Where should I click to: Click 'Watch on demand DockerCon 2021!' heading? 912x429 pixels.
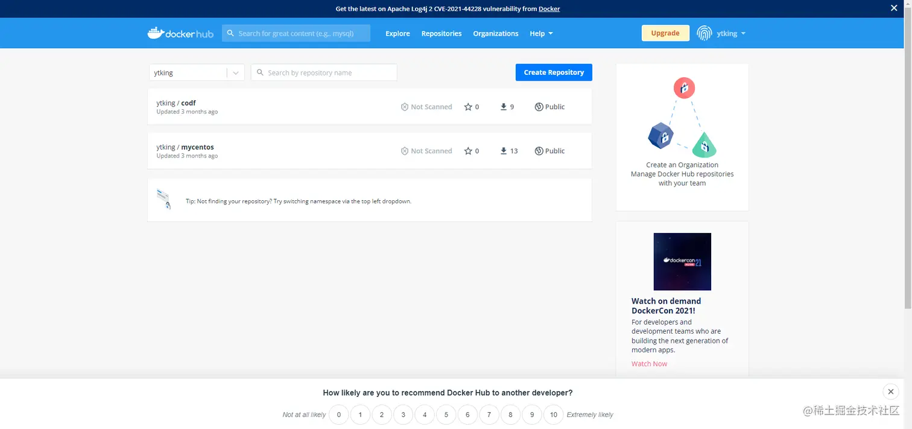[666, 306]
